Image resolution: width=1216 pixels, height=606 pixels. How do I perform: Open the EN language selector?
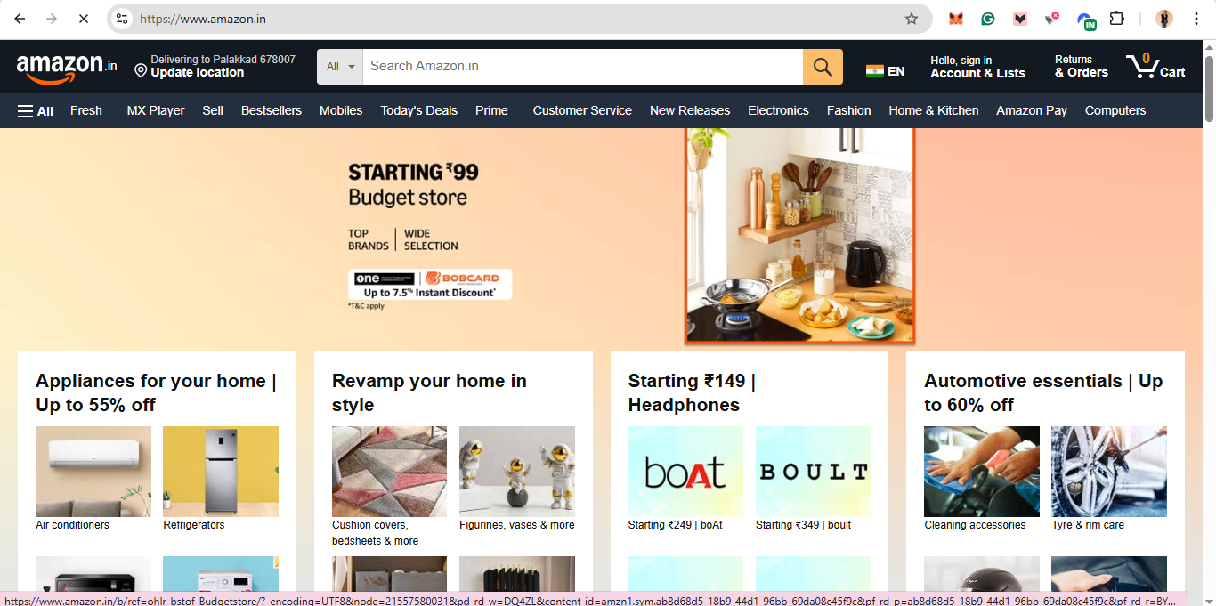(885, 71)
